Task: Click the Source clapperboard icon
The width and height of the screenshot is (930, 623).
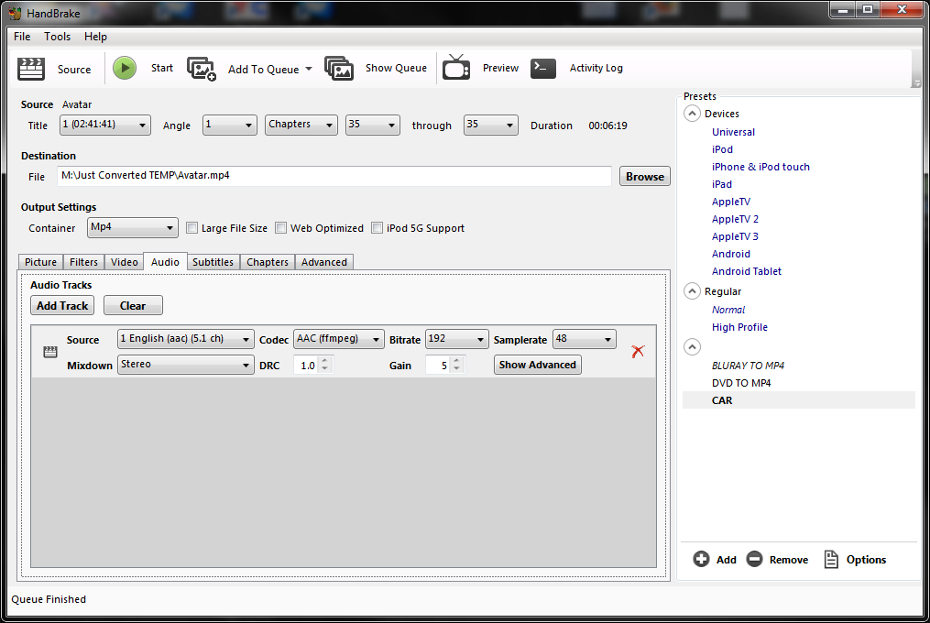Action: tap(31, 69)
